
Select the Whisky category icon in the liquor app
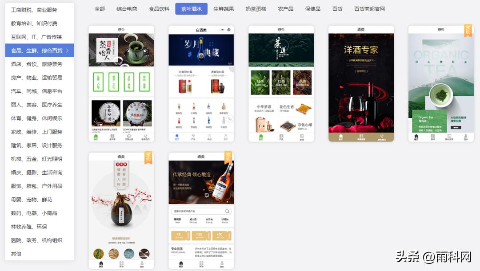click(194, 220)
